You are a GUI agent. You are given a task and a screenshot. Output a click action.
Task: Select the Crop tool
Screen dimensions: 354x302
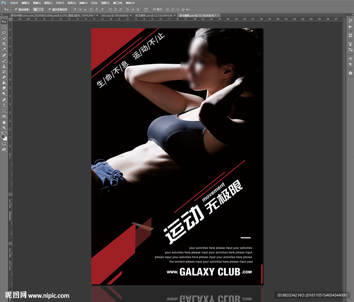[x=4, y=44]
